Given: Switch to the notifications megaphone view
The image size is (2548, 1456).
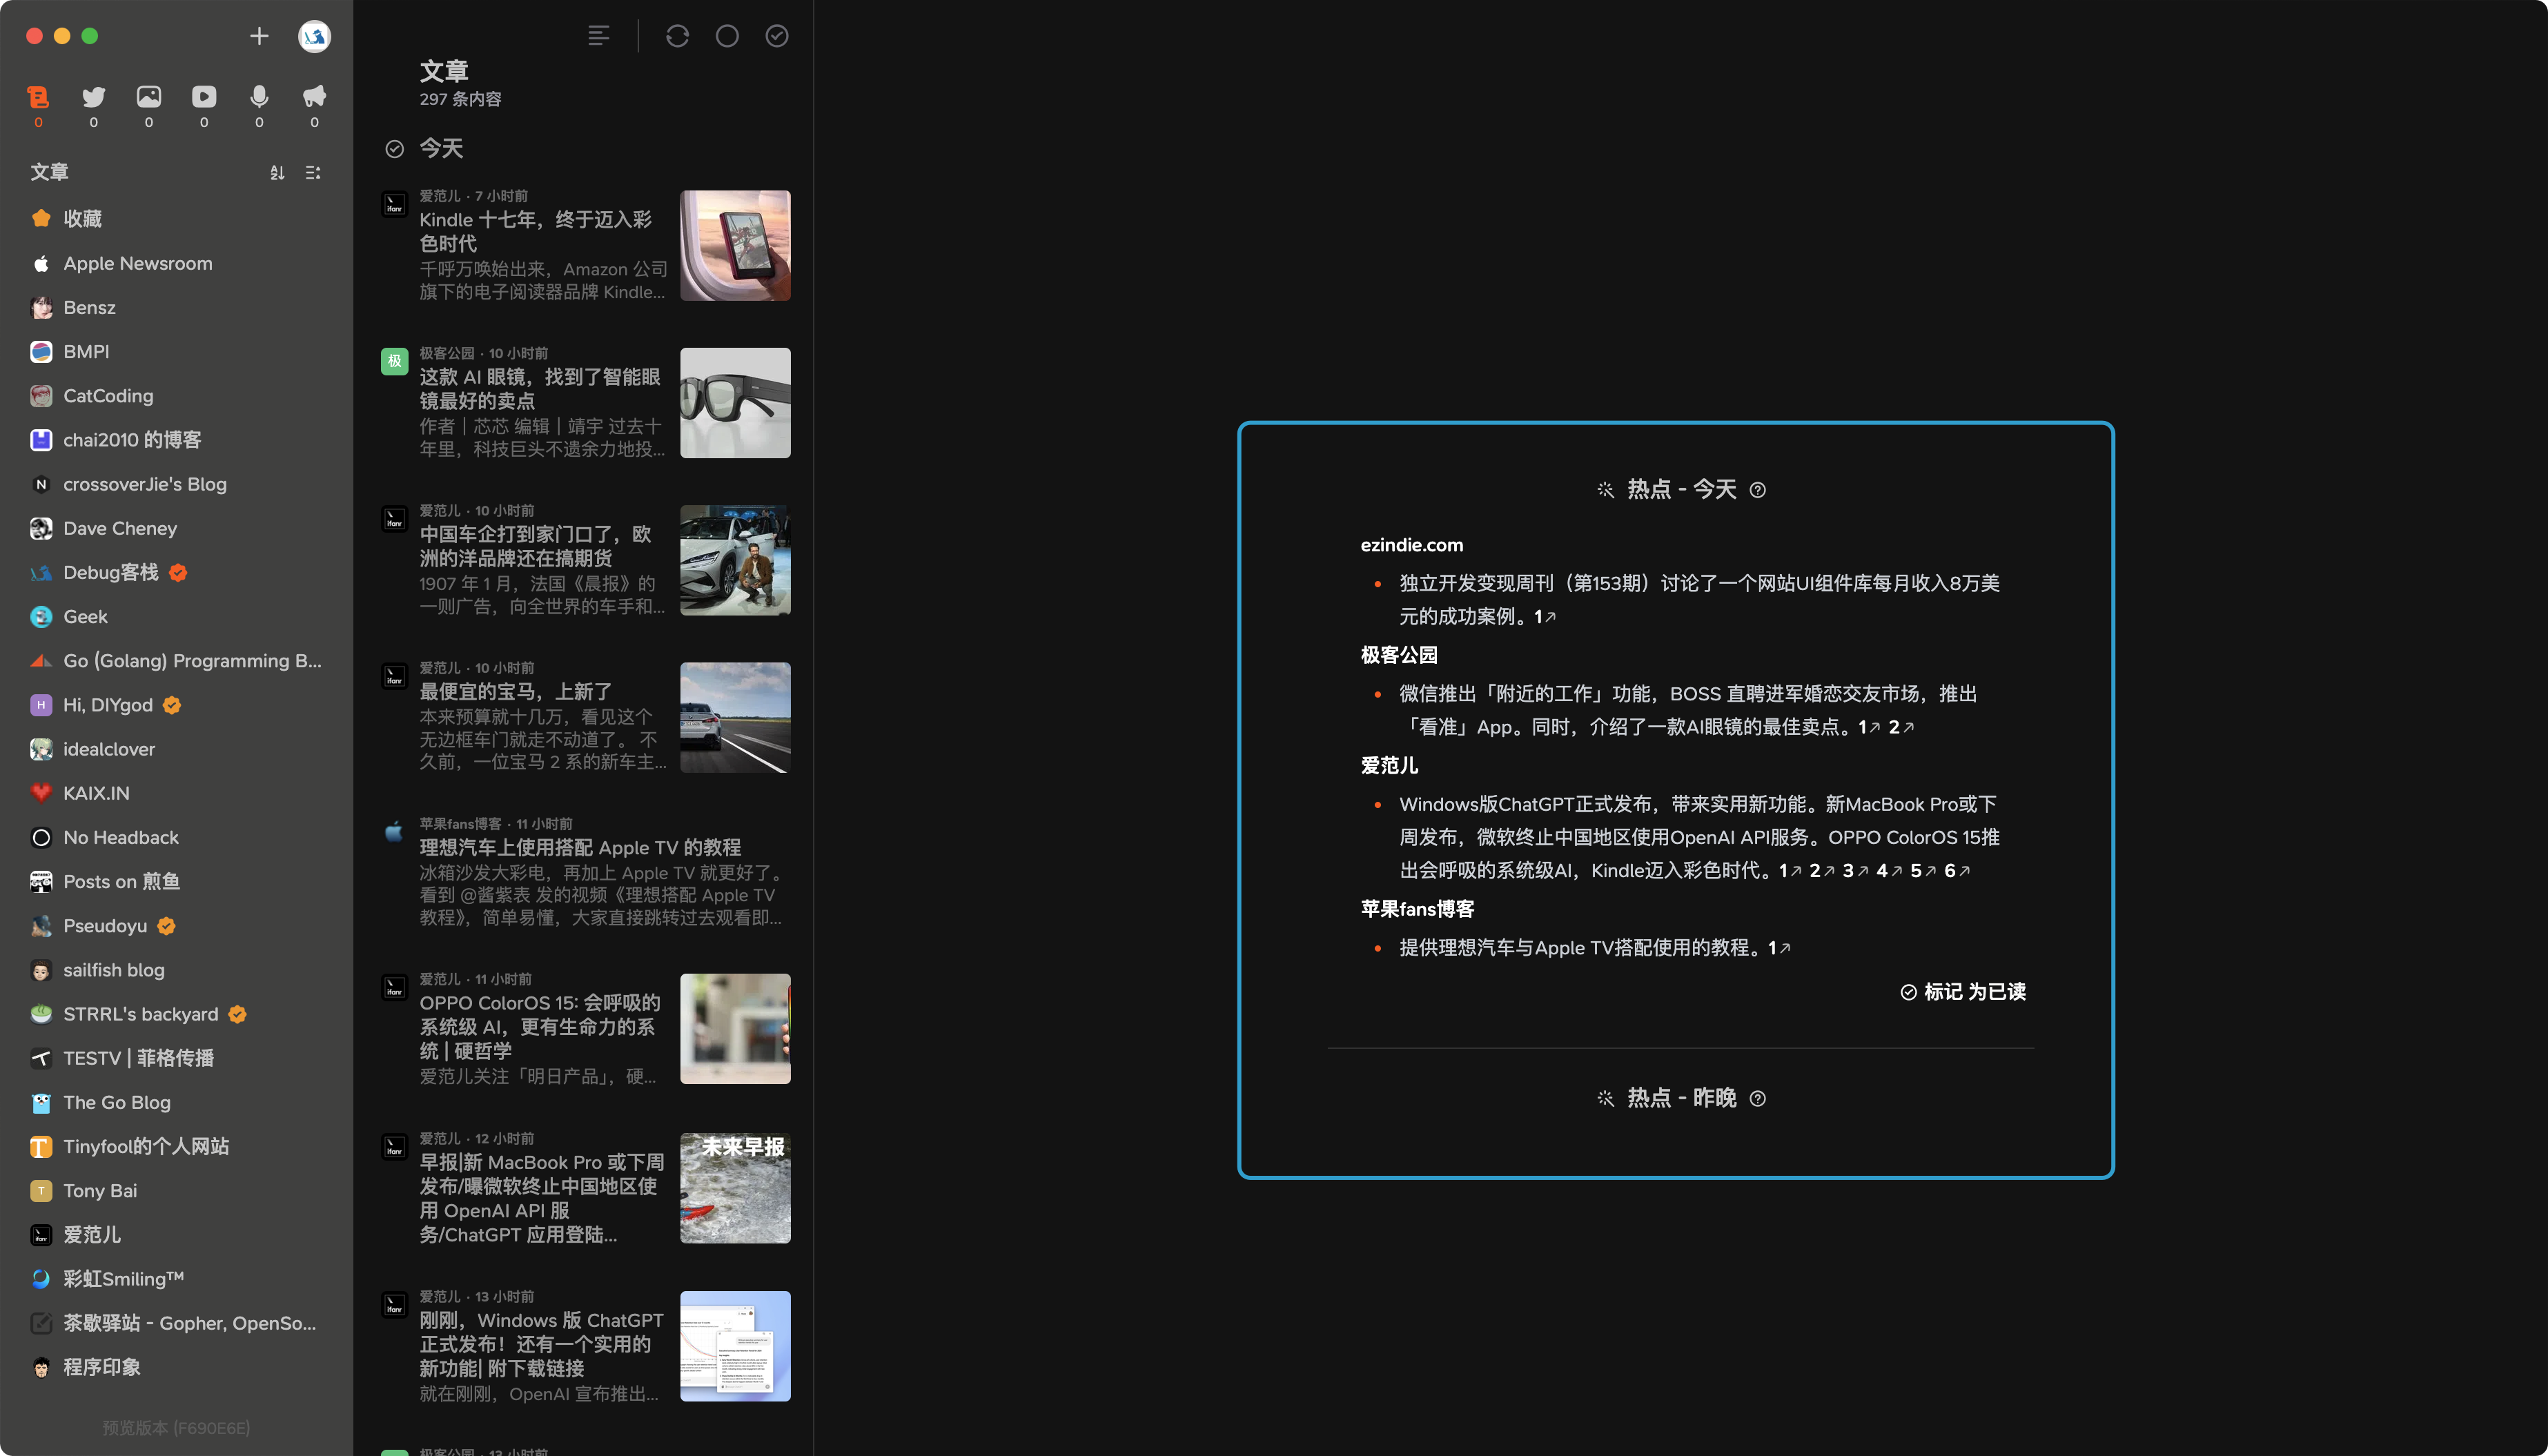Looking at the screenshot, I should click(x=314, y=97).
